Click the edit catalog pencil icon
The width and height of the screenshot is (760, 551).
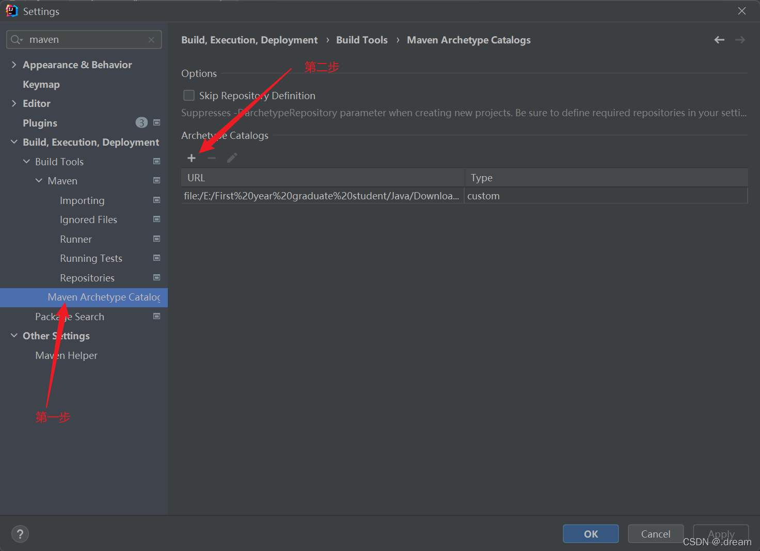pyautogui.click(x=232, y=158)
